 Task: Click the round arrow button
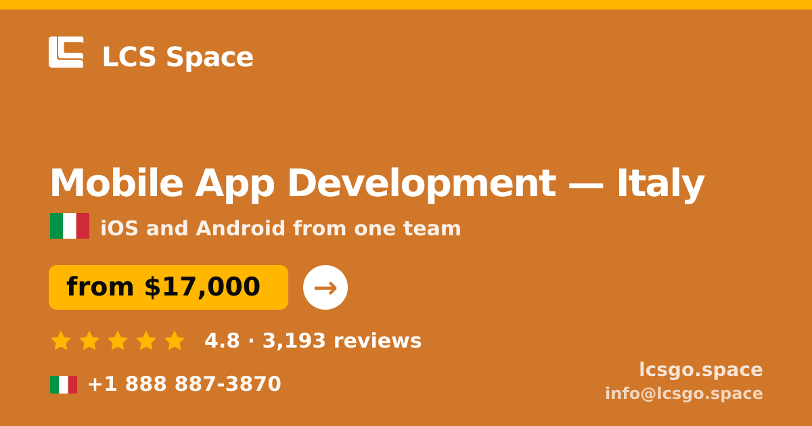(x=325, y=287)
